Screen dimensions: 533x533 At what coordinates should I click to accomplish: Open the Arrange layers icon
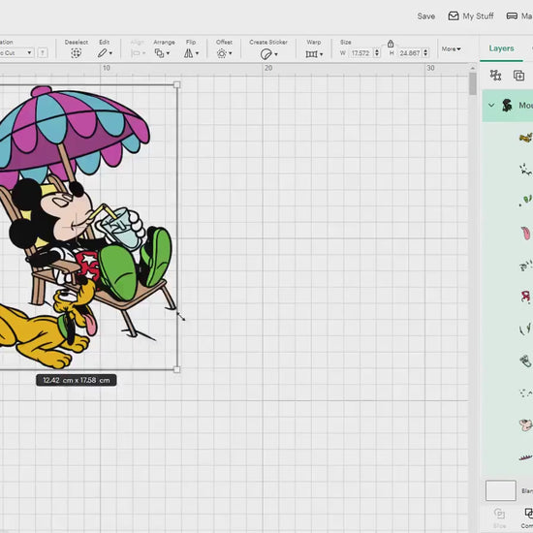click(159, 53)
